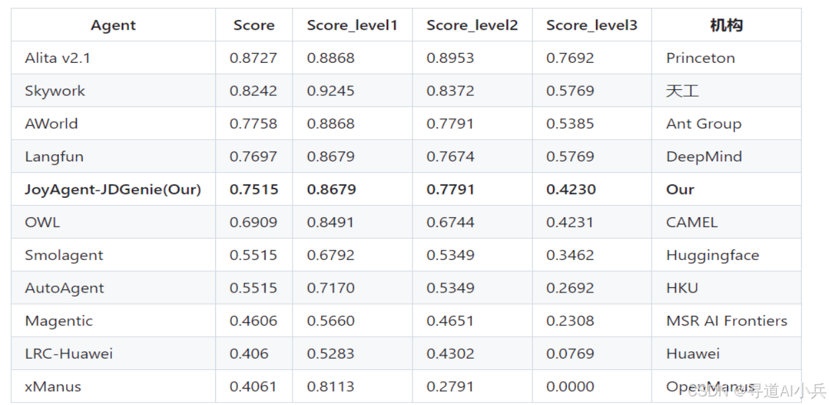Select LRC-Huawei level3 value 0.0769
829x405 pixels.
[570, 354]
